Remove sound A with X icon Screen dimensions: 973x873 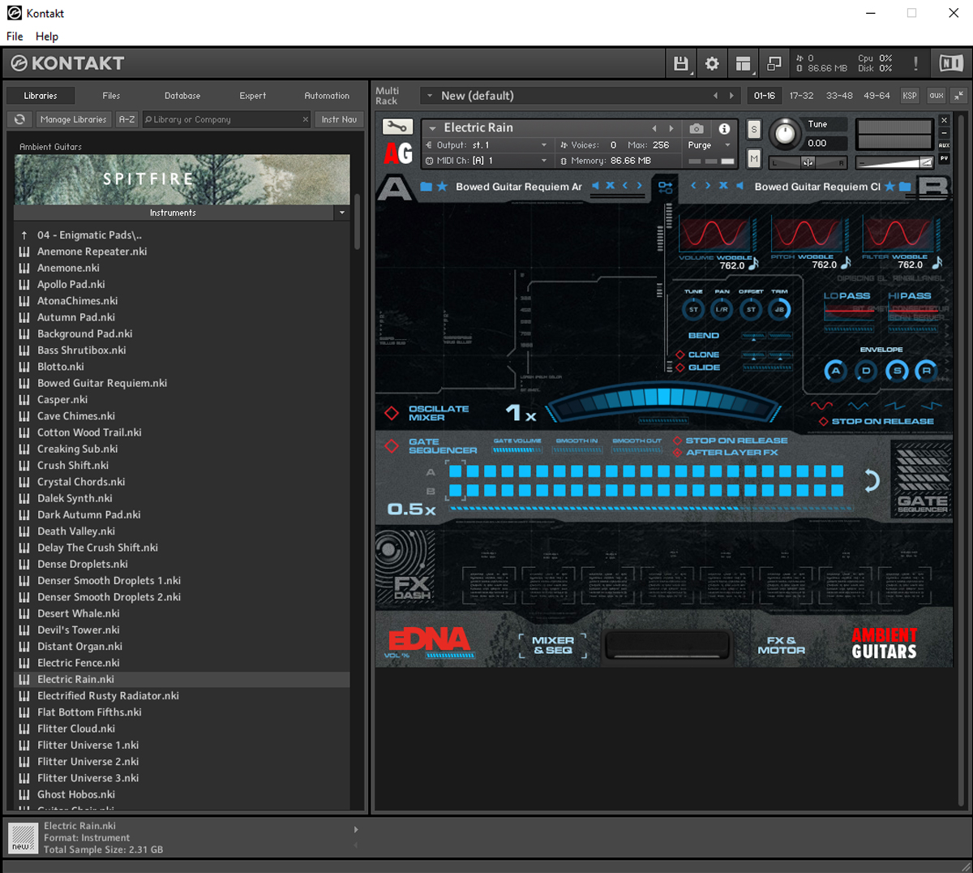click(x=611, y=186)
